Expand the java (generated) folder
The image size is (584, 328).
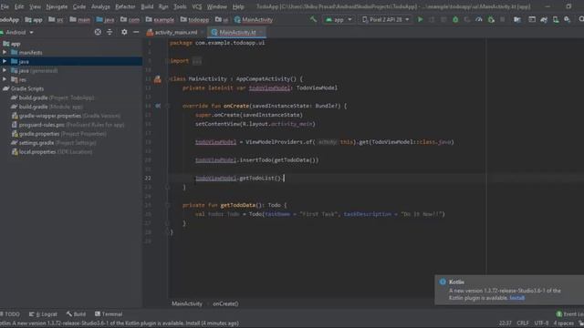(5, 70)
